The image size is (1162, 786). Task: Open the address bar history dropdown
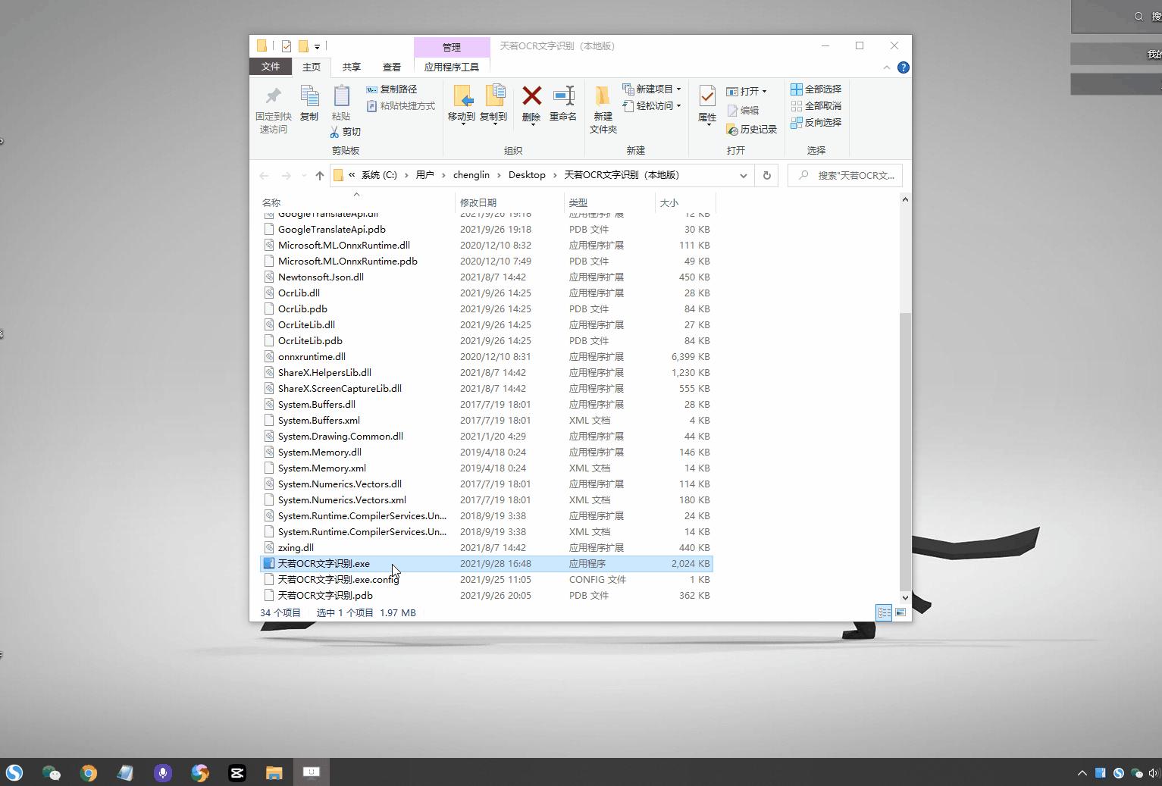click(x=743, y=175)
